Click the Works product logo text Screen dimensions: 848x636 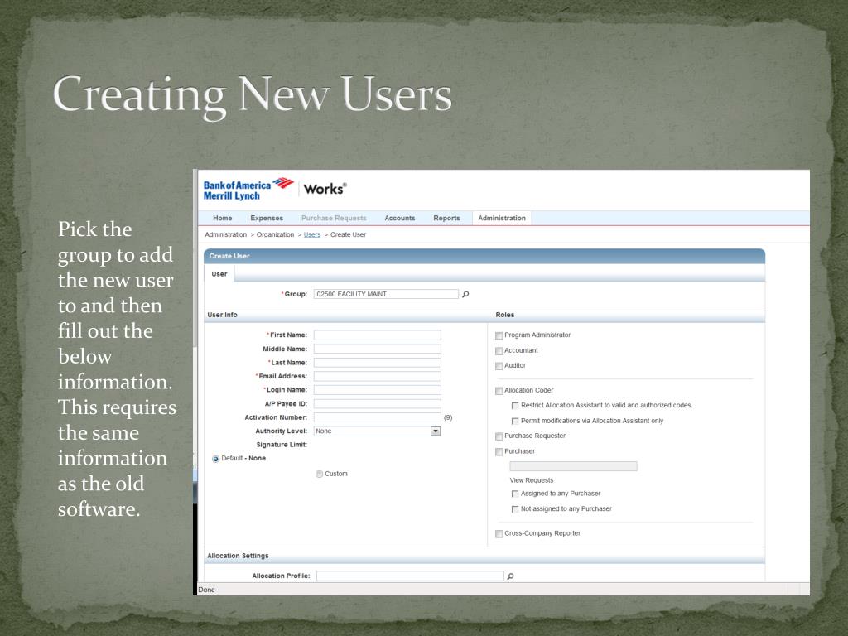click(x=325, y=189)
